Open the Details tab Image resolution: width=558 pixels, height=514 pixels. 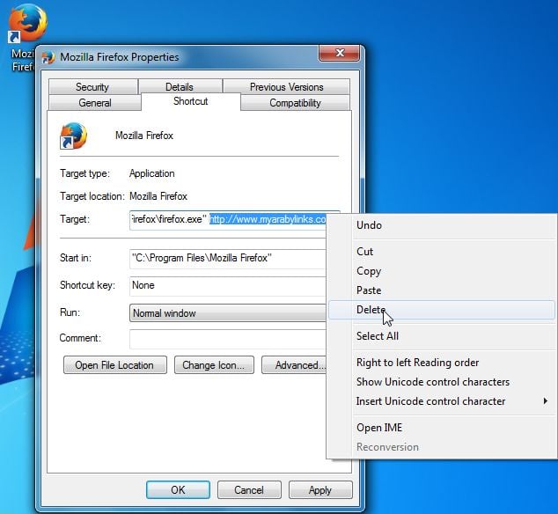coord(180,87)
